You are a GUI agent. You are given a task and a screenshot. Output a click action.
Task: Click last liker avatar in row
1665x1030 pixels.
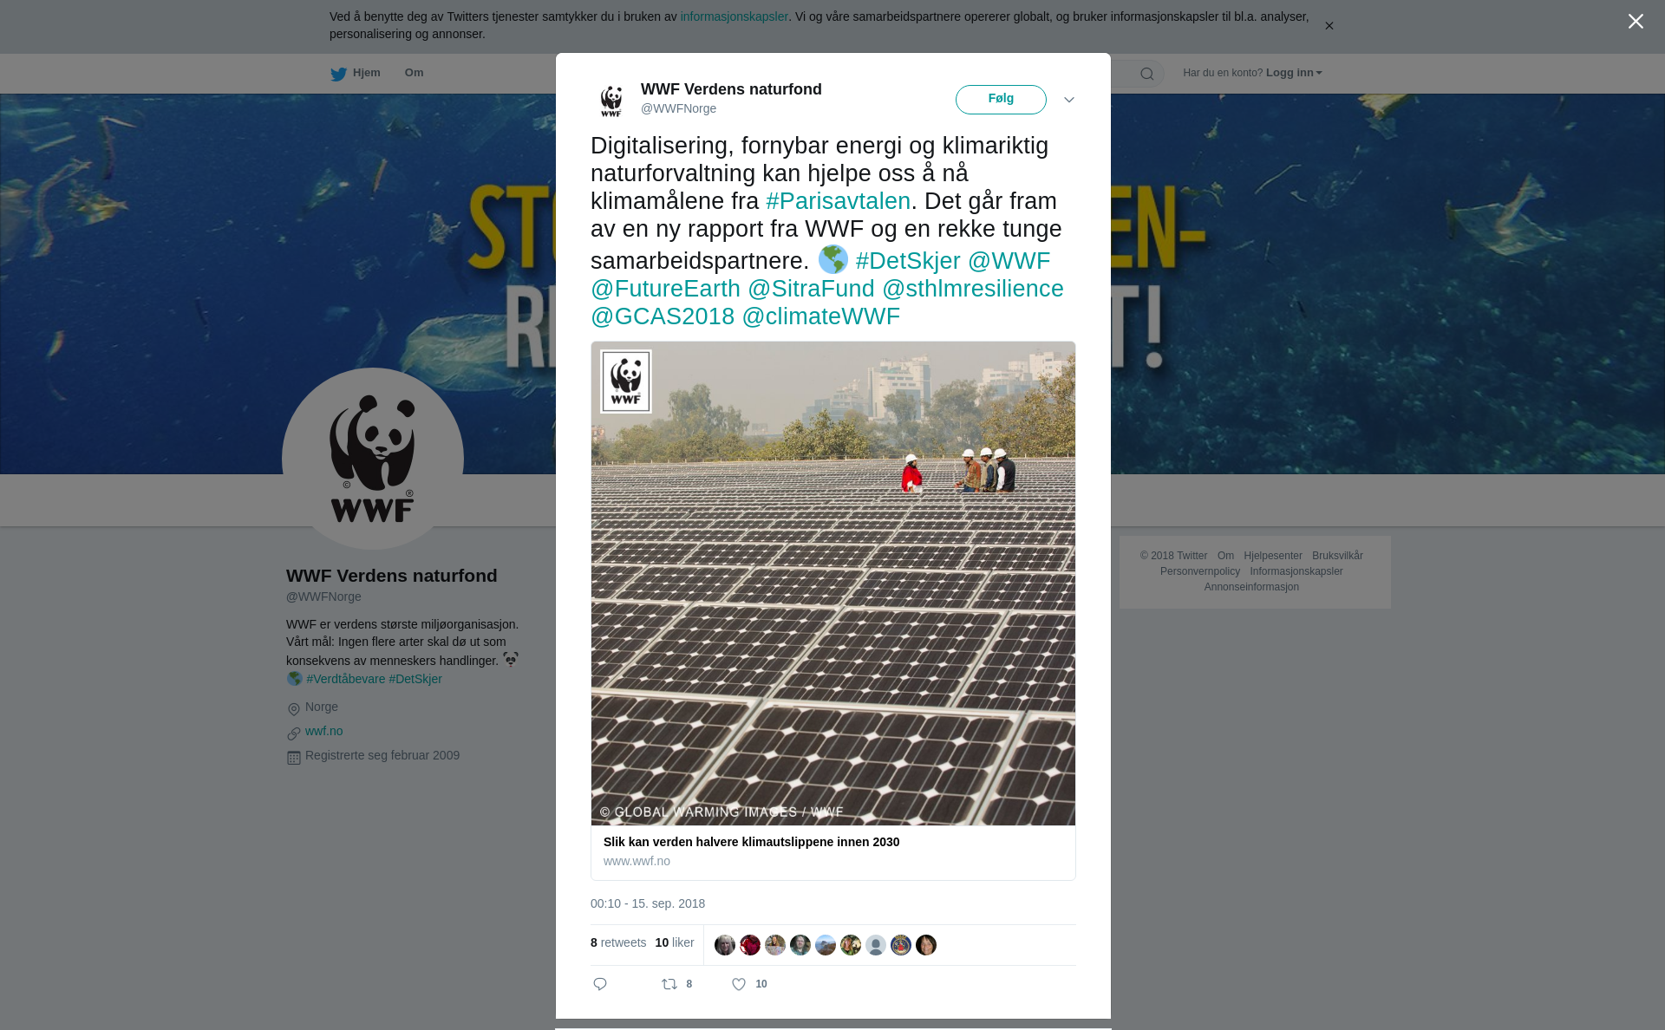[926, 945]
